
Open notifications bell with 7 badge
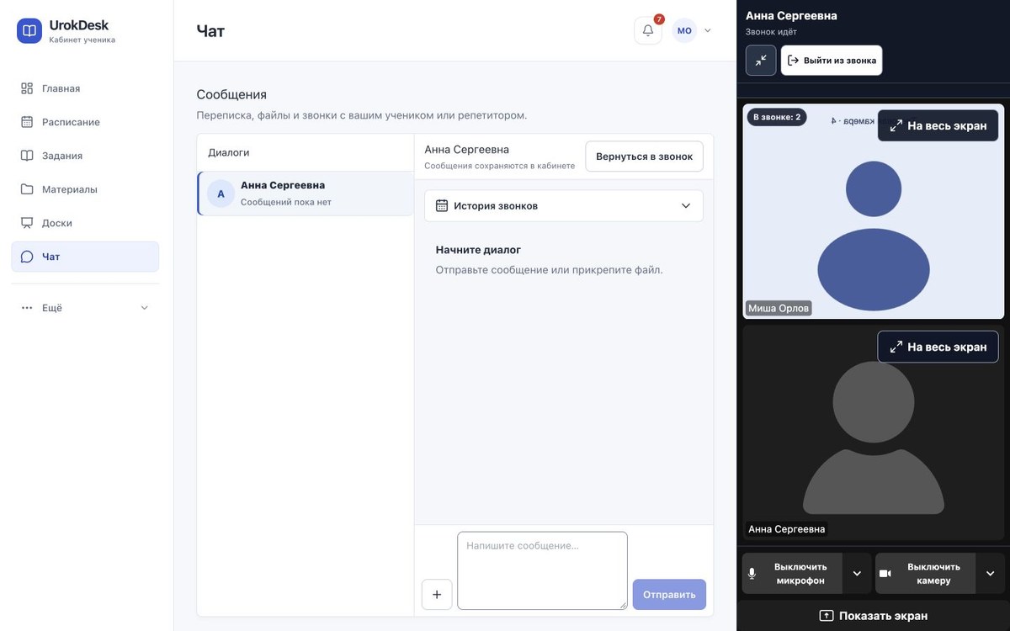click(x=648, y=30)
